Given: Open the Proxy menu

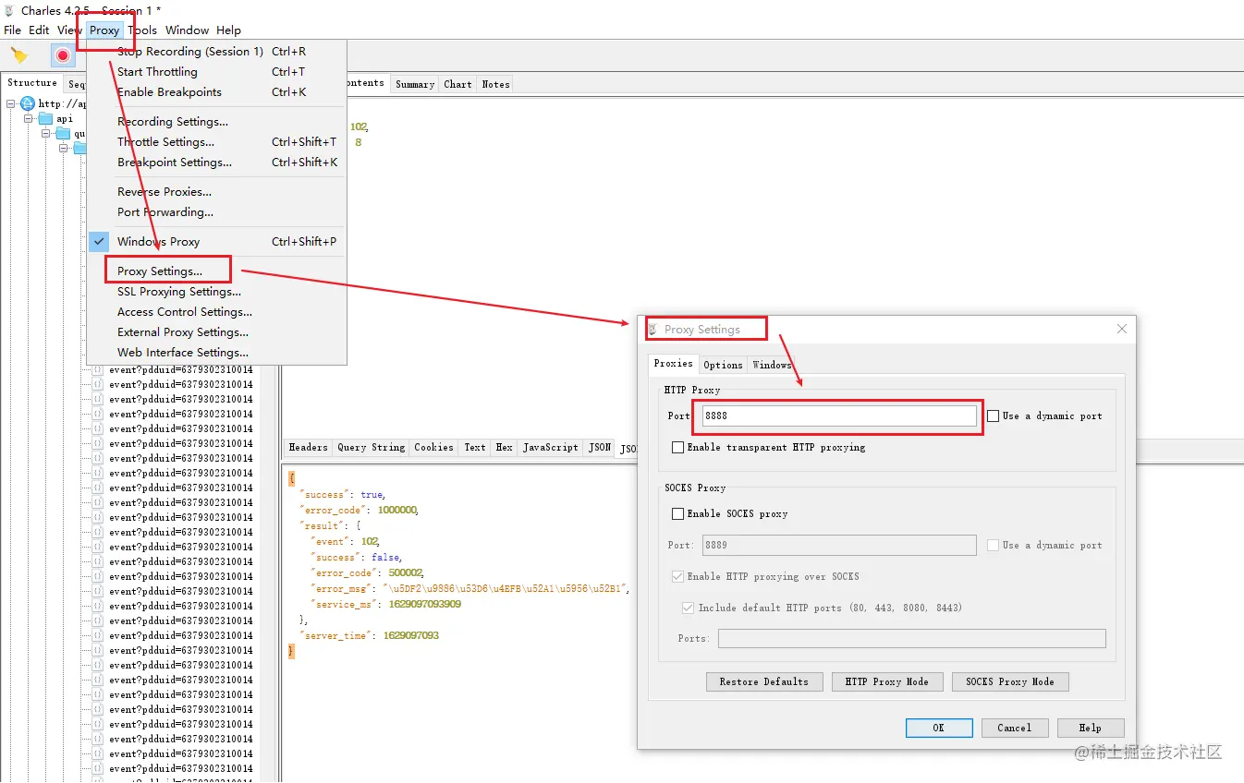Looking at the screenshot, I should click(104, 30).
